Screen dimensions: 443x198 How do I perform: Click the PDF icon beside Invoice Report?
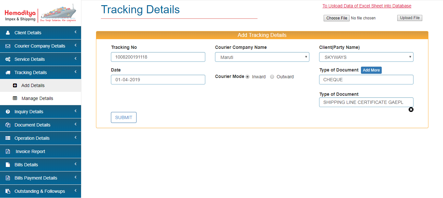(8, 151)
